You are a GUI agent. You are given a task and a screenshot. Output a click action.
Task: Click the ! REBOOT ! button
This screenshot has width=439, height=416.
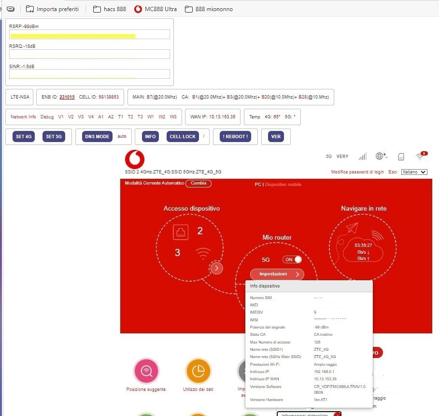pos(235,136)
